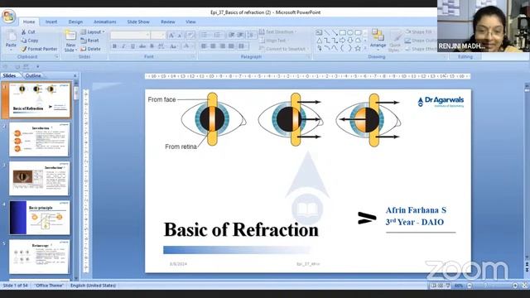
Task: Toggle Bold formatting
Action: pos(114,46)
